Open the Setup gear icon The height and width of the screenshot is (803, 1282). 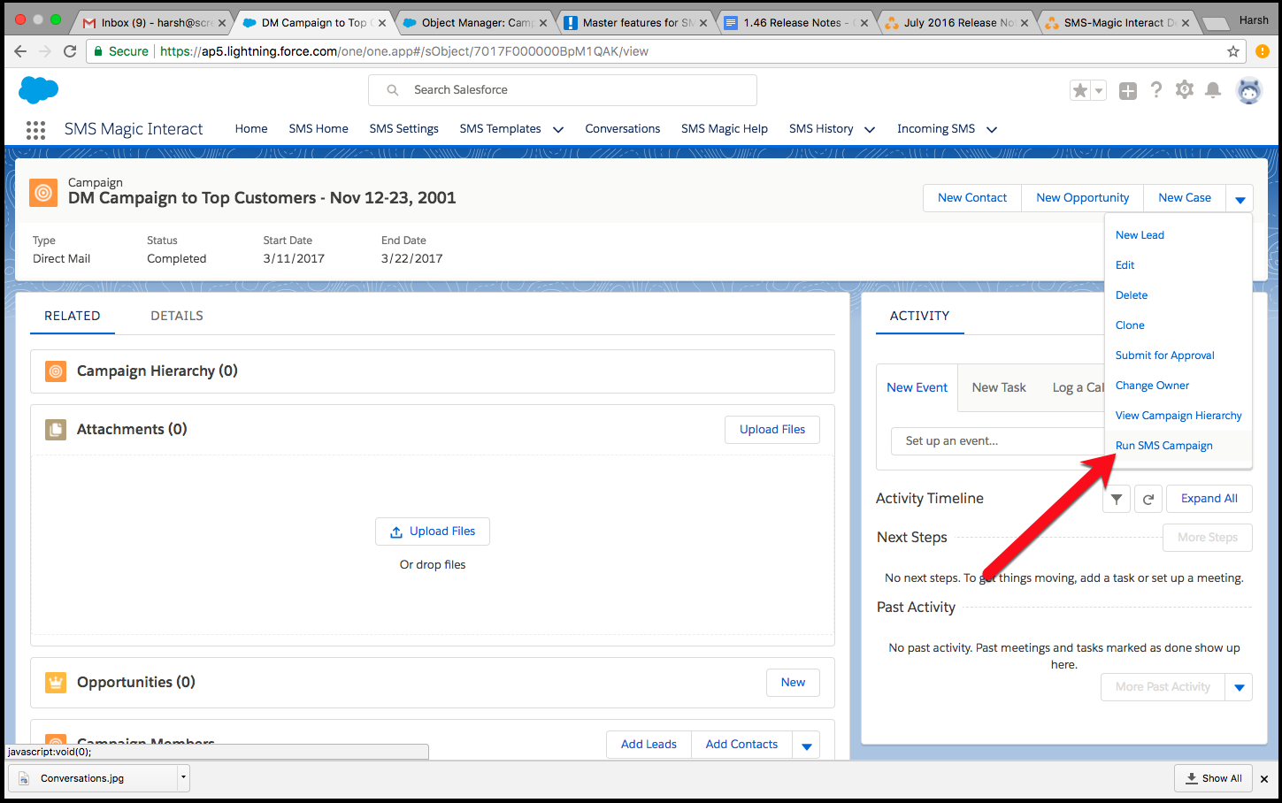(x=1185, y=89)
